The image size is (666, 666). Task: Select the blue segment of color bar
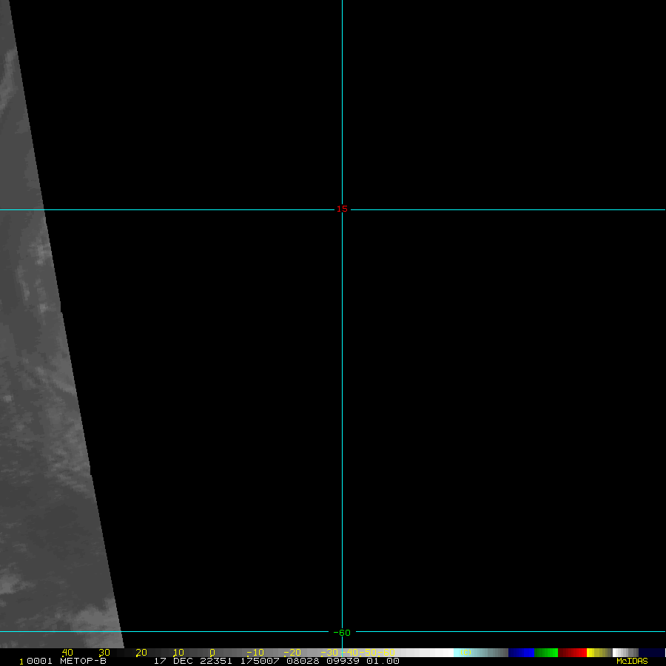521,653
